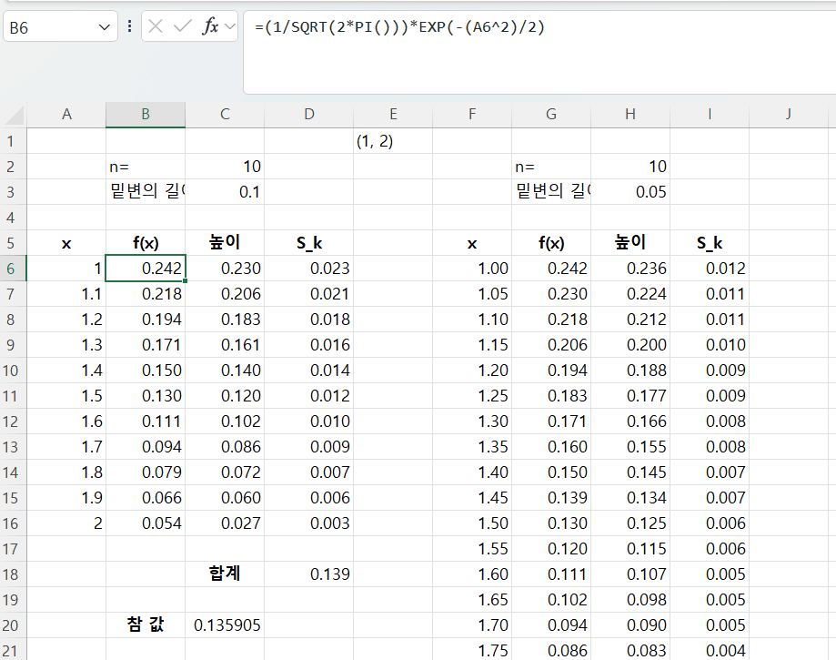Select the cell labeled 참 값

point(146,625)
